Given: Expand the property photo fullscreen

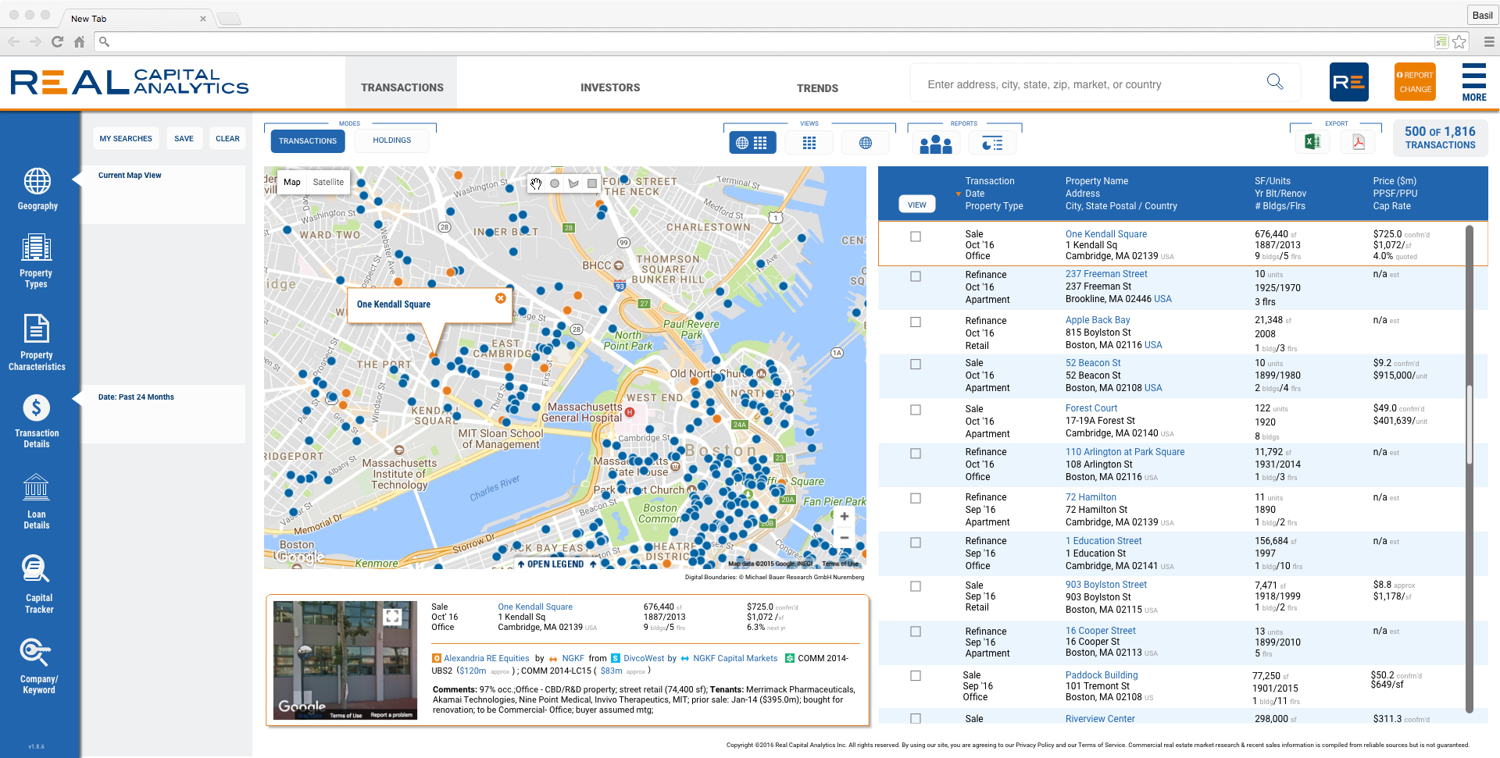Looking at the screenshot, I should click(x=392, y=617).
